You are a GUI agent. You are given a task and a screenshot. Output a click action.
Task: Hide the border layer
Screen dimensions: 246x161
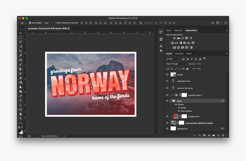tap(167, 75)
